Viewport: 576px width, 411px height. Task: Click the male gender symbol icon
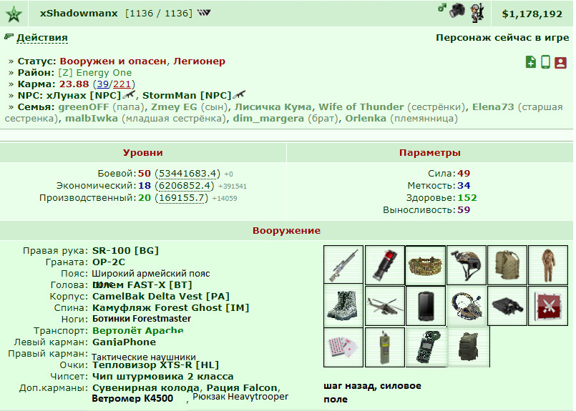[x=442, y=7]
